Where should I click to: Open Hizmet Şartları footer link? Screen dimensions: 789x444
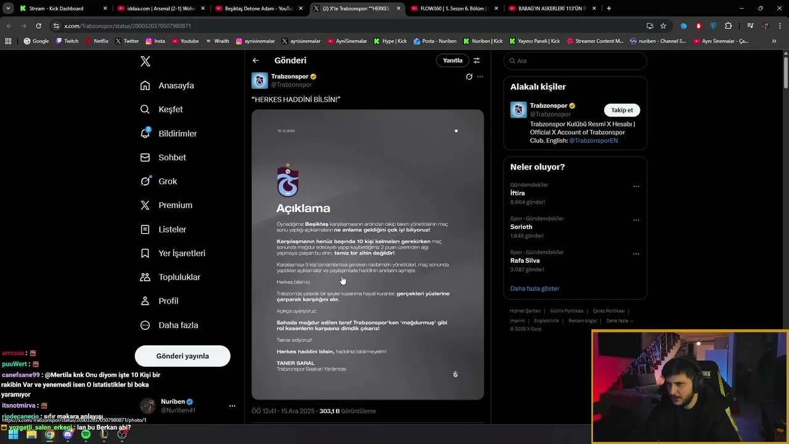click(525, 311)
